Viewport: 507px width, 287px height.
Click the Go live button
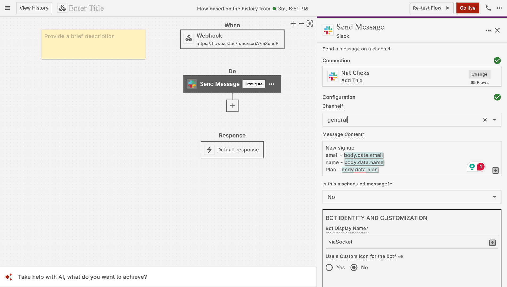(x=467, y=8)
